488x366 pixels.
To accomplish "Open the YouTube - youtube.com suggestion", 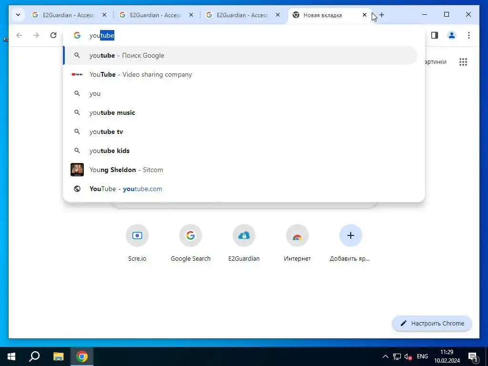I will coord(240,189).
